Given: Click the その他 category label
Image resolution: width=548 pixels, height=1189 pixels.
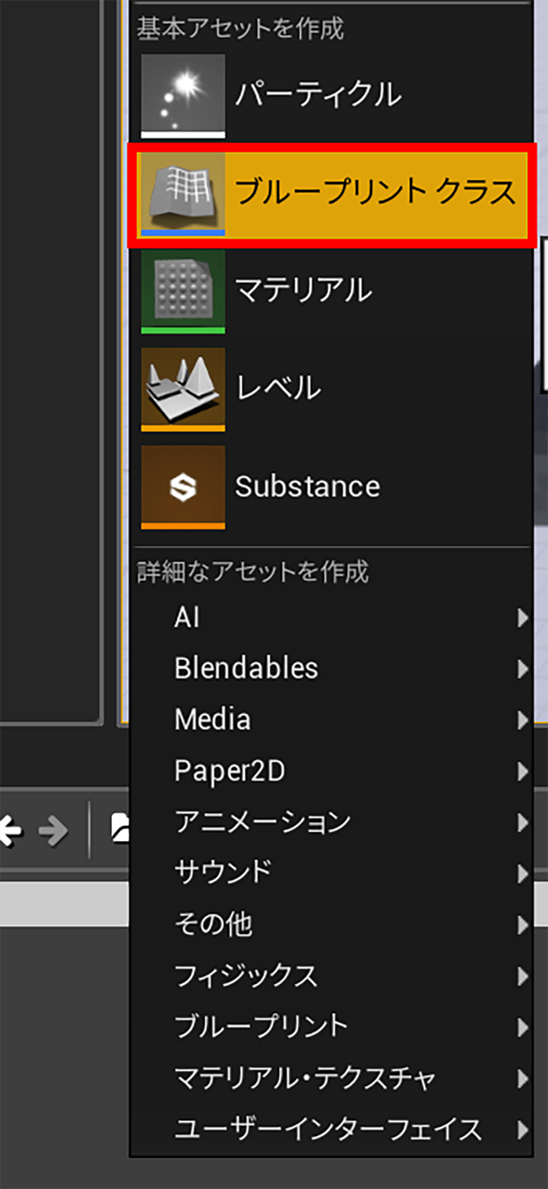Looking at the screenshot, I should 214,924.
